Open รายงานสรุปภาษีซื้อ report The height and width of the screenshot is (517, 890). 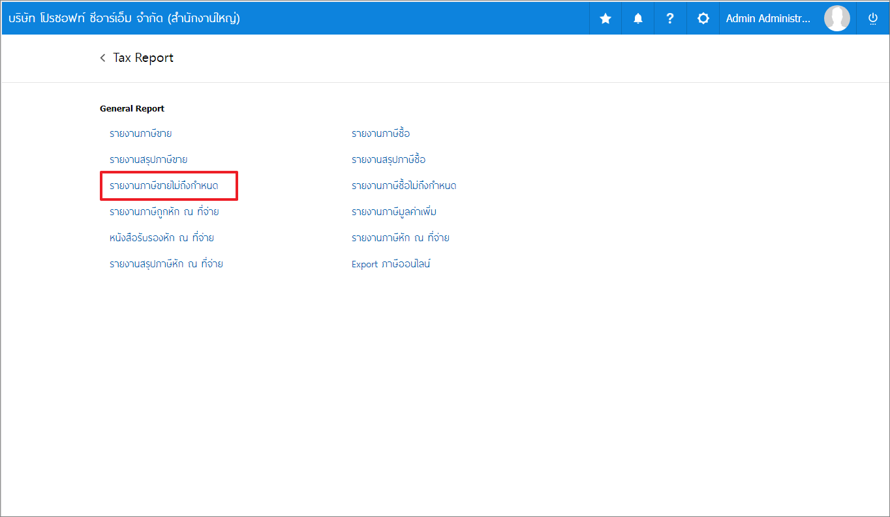(389, 160)
